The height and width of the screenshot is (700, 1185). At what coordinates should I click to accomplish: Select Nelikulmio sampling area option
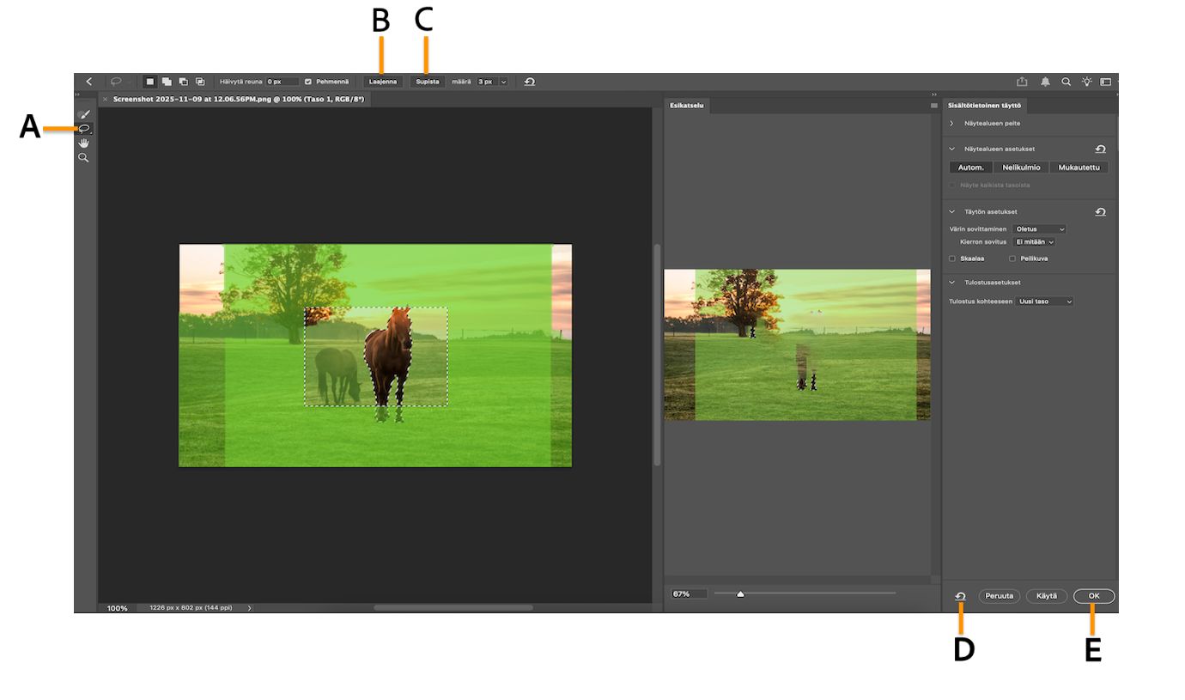point(1022,167)
